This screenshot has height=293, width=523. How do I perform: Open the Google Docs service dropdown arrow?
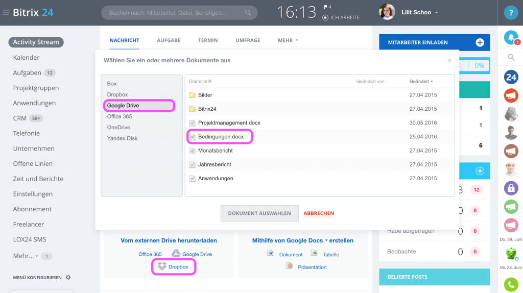326,240
